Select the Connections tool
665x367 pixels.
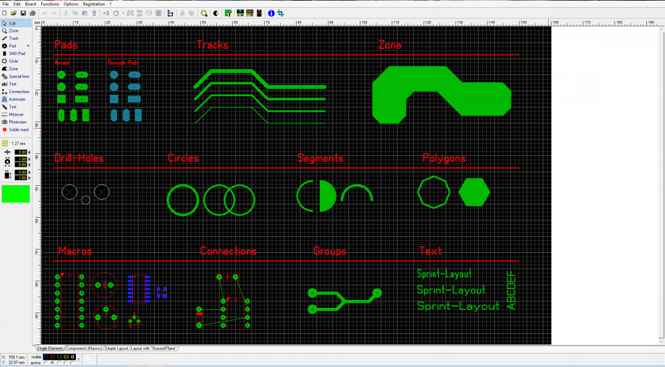tap(16, 92)
